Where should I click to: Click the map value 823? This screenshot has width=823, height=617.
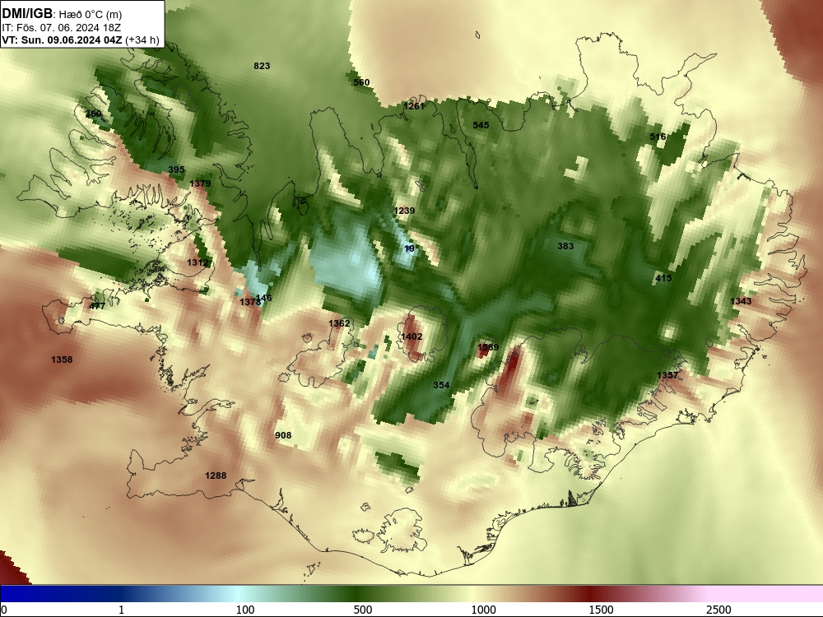pos(262,66)
